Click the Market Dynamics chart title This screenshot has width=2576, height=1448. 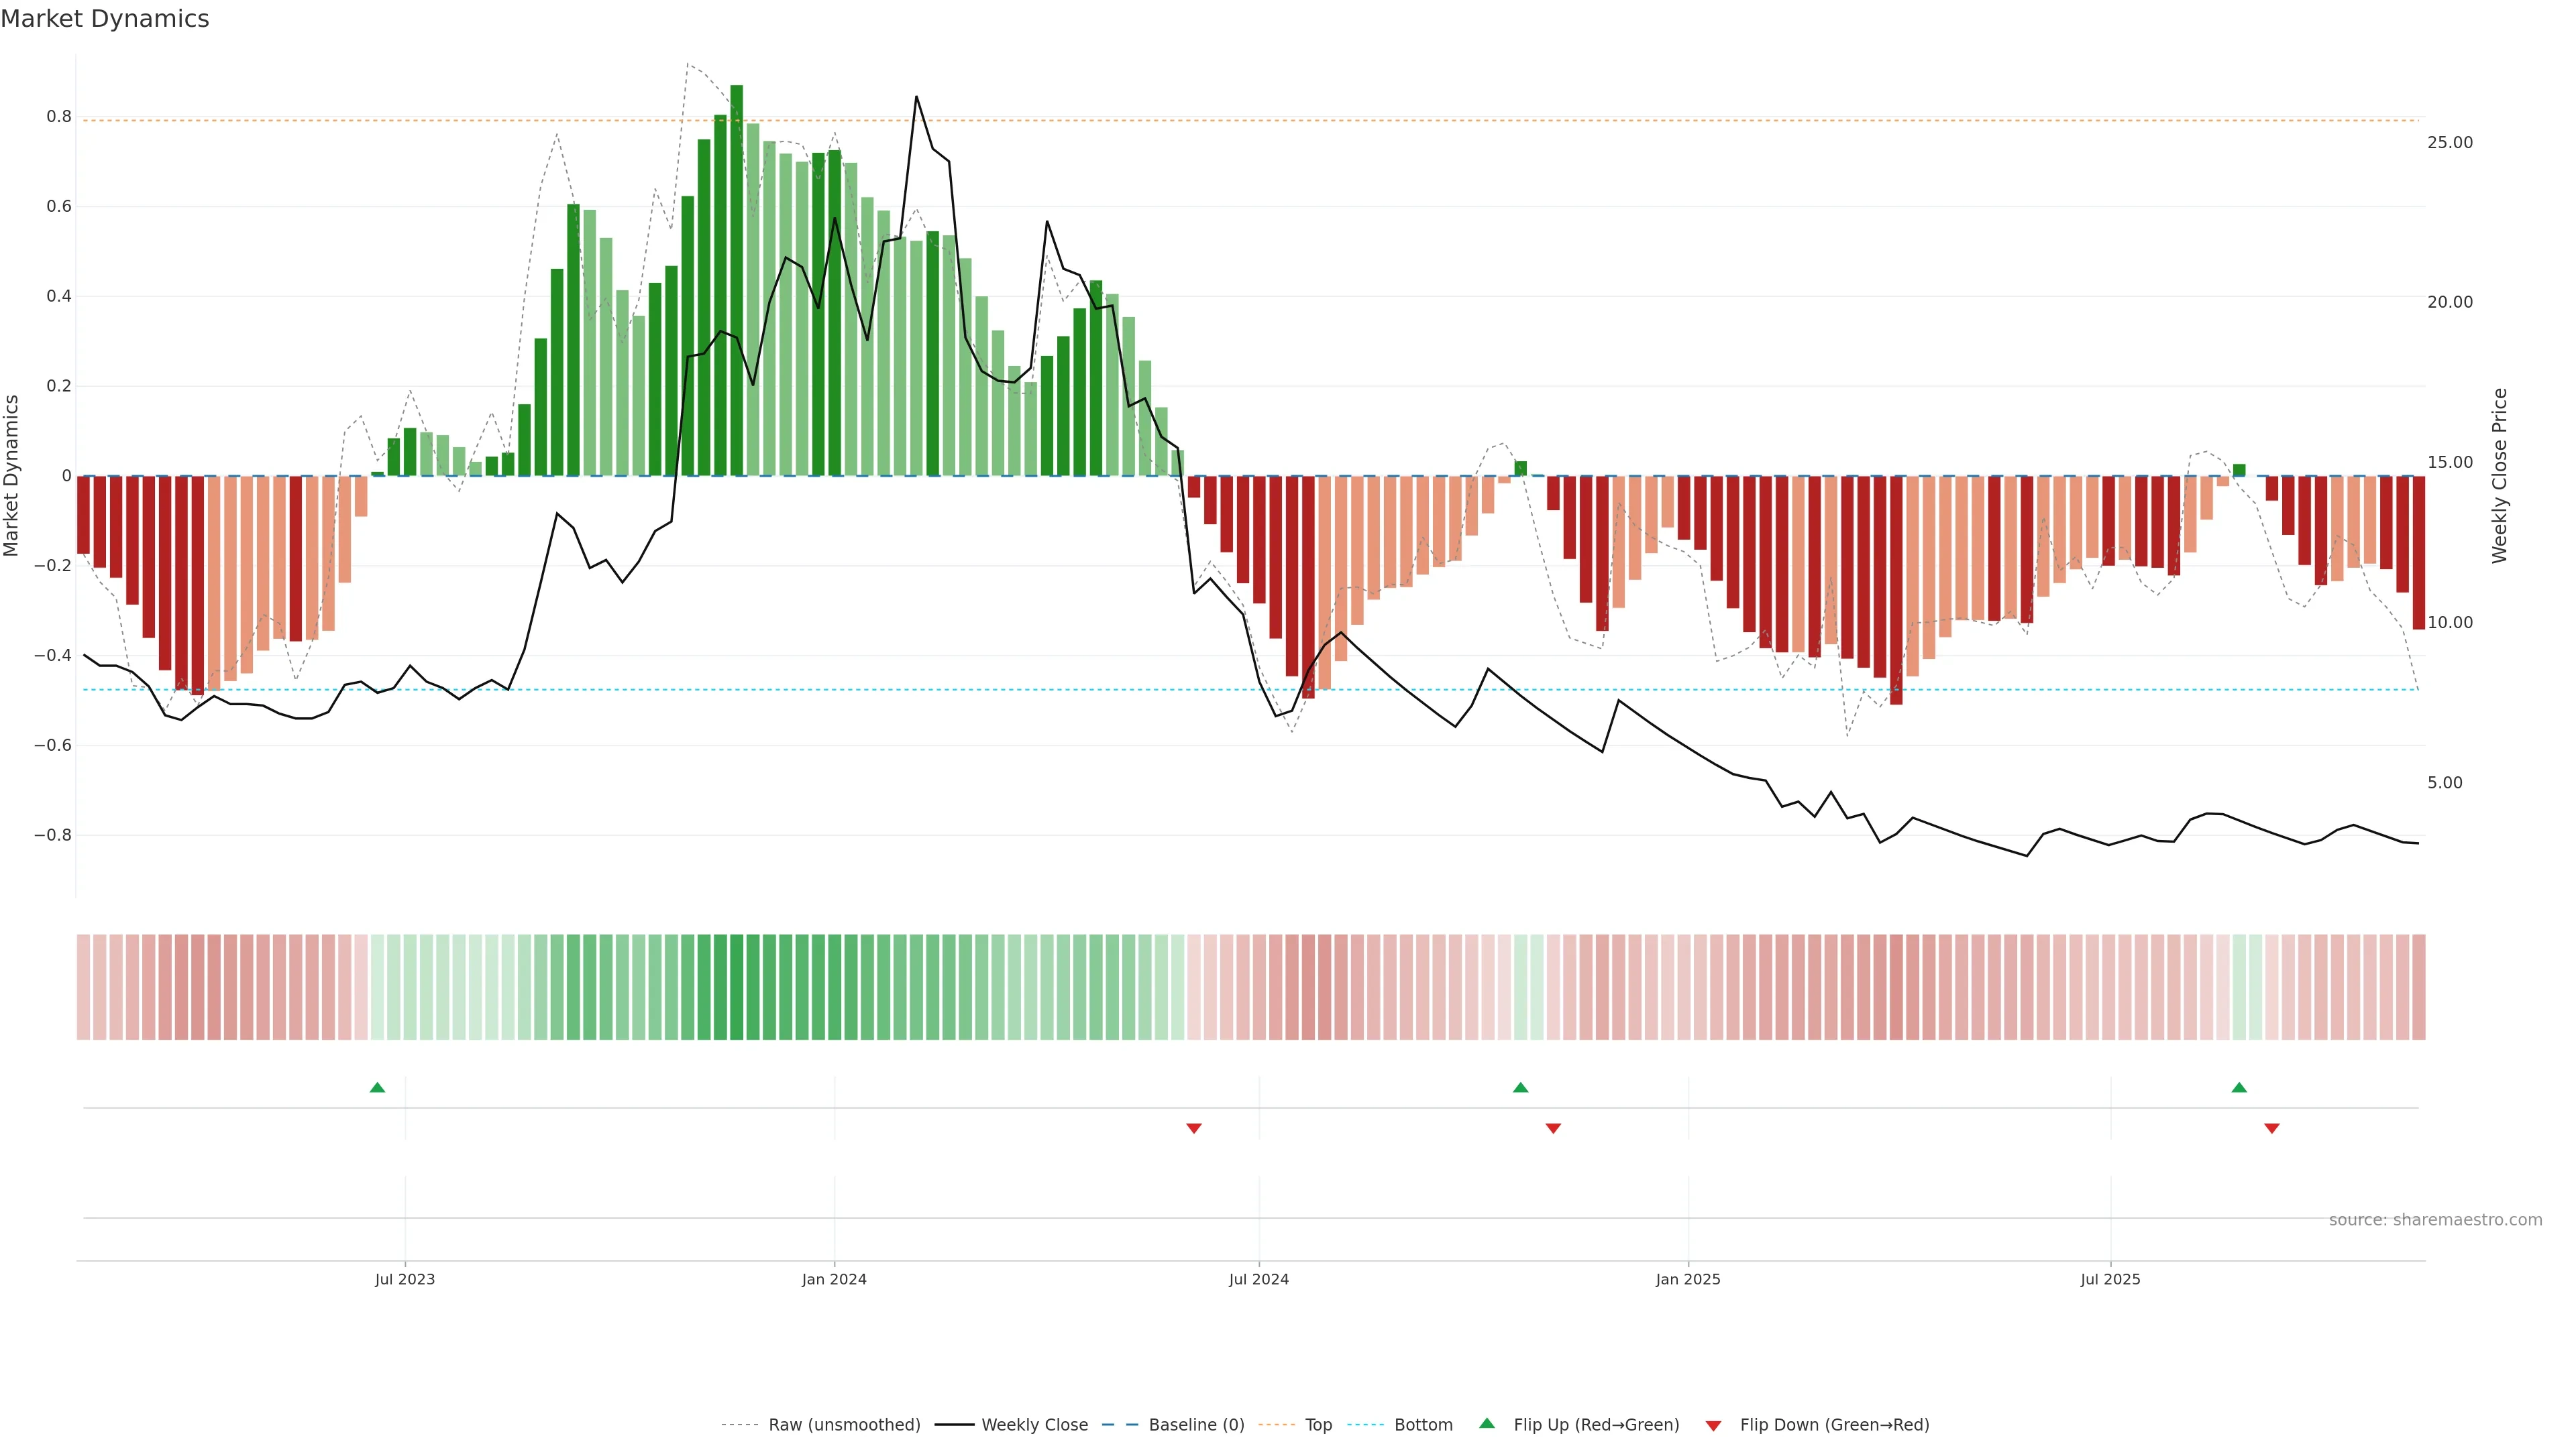point(105,19)
